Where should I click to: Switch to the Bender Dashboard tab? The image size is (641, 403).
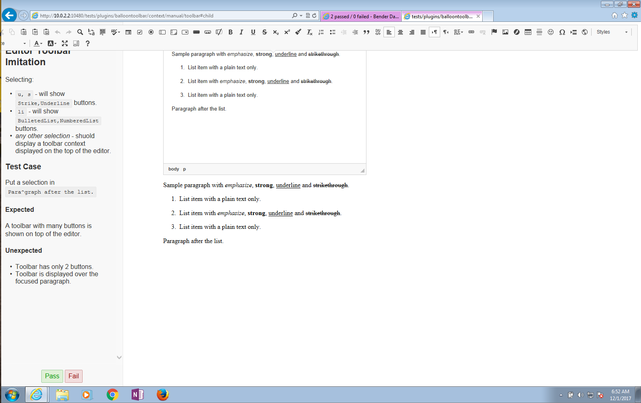[361, 16]
